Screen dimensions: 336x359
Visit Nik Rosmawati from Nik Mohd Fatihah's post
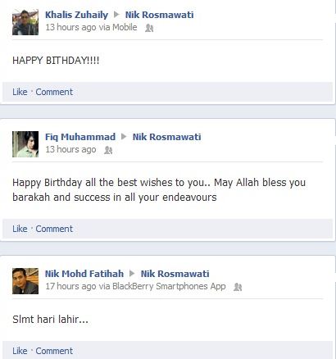coord(175,274)
